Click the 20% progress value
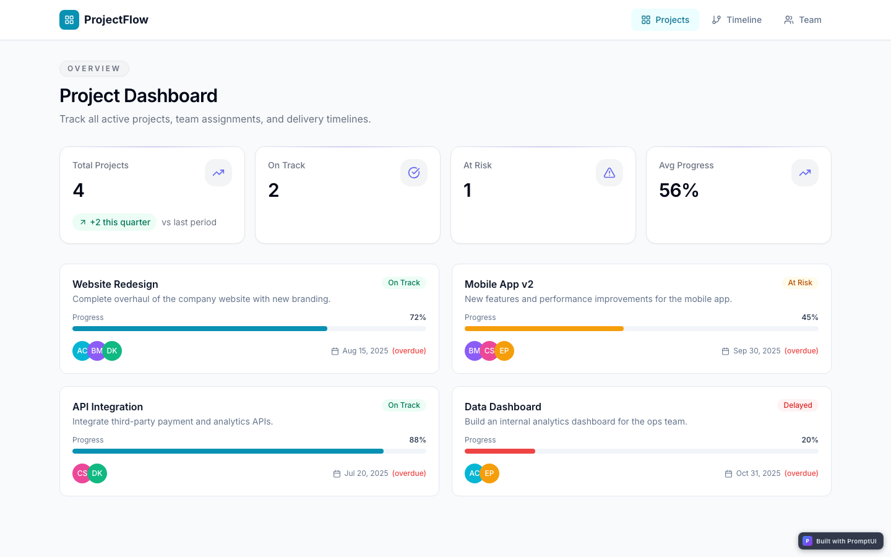891x557 pixels. pos(810,440)
